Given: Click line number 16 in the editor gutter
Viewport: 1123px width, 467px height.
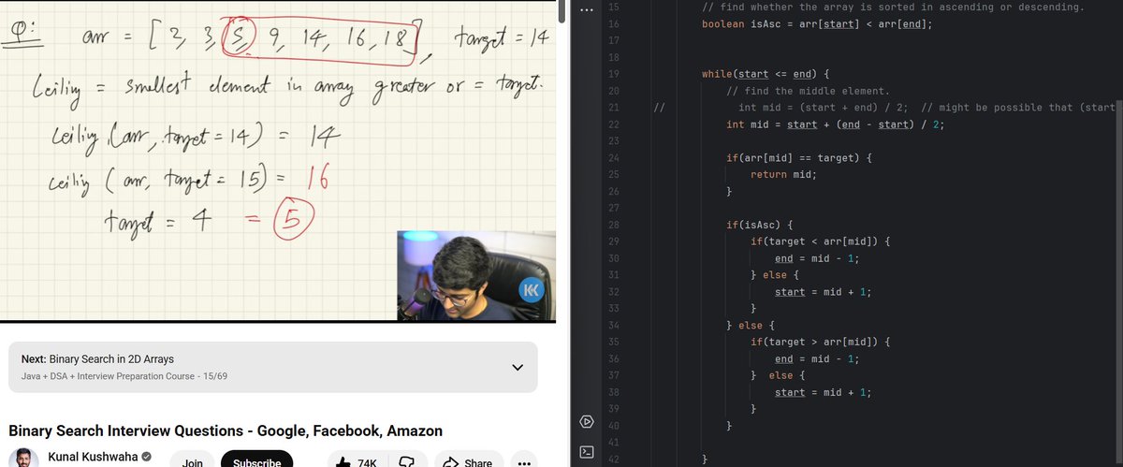Looking at the screenshot, I should point(613,23).
